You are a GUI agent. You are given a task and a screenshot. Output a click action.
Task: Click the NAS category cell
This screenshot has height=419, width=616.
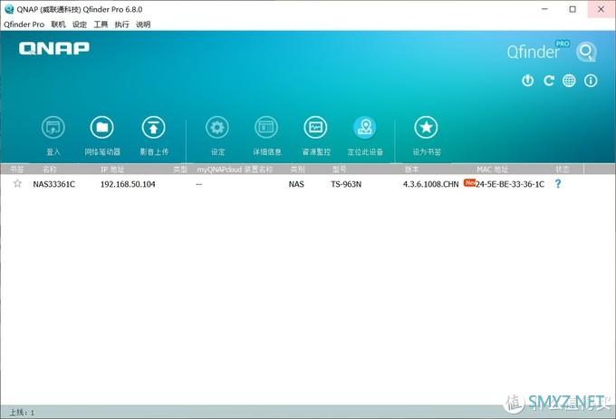pyautogui.click(x=296, y=184)
